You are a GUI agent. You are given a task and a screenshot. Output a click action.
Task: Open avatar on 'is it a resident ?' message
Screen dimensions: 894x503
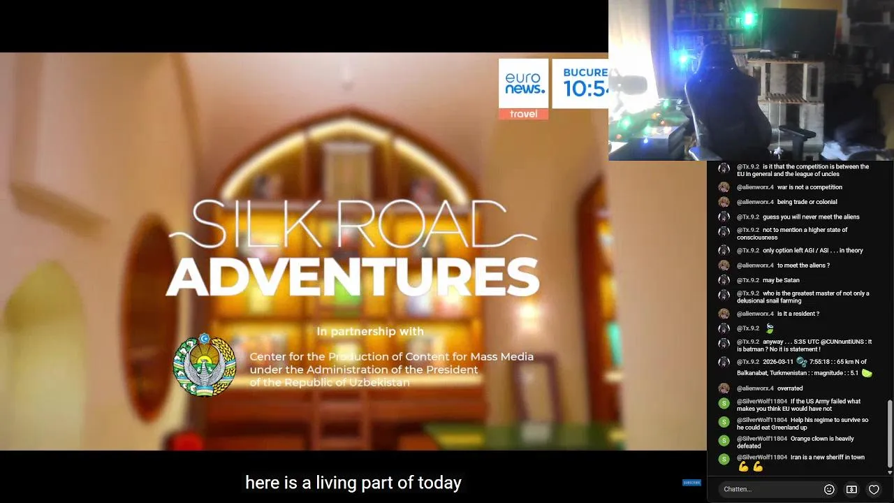point(724,314)
